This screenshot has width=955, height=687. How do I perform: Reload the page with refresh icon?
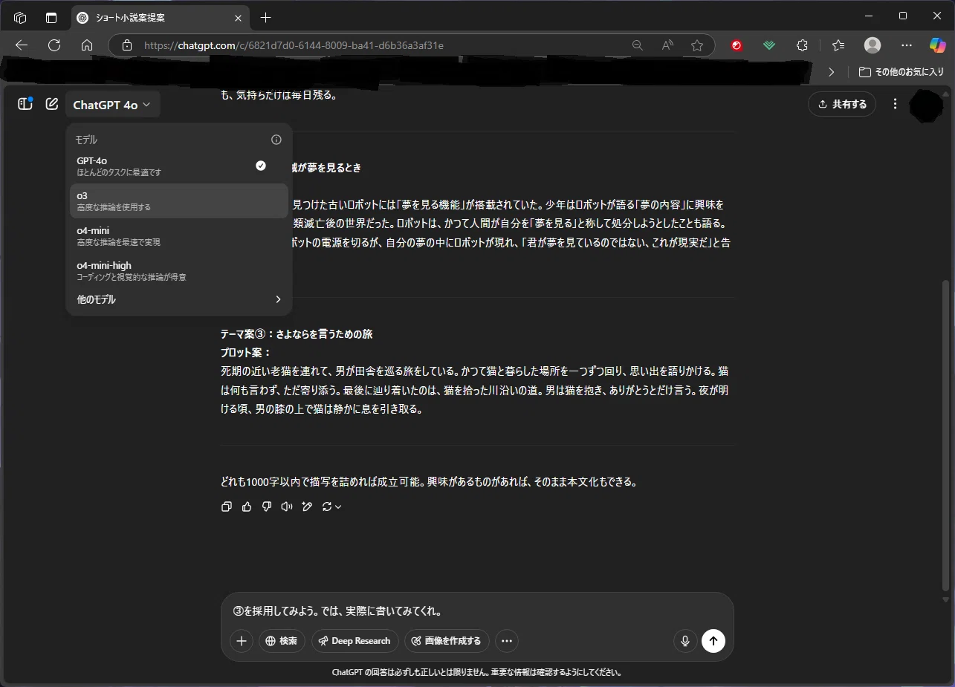(54, 45)
